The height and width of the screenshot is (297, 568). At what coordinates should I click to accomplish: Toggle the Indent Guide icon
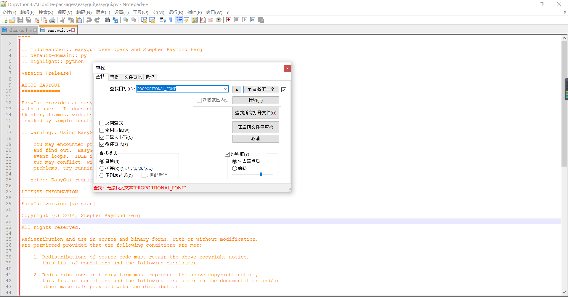tap(179, 20)
